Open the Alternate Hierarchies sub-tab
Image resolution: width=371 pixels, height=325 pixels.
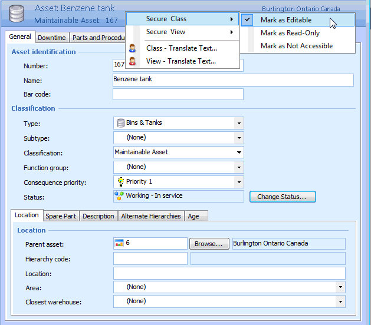(x=151, y=216)
